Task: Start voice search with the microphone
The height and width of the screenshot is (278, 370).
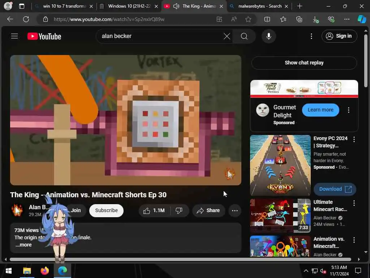Action: (268, 36)
